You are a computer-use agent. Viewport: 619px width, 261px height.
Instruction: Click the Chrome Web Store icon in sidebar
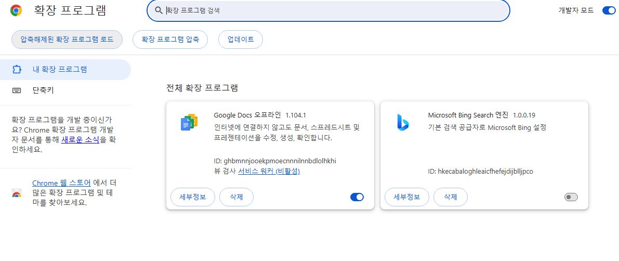[x=17, y=193]
